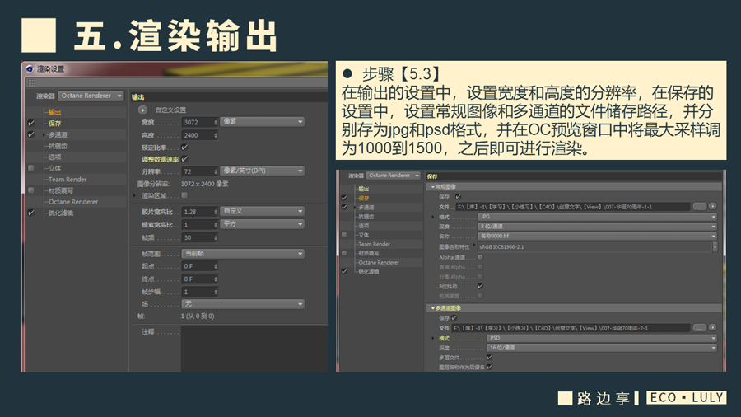Image resolution: width=741 pixels, height=417 pixels.
Task: Open the 名称0000.tif name dropdown
Action: pyautogui.click(x=598, y=236)
